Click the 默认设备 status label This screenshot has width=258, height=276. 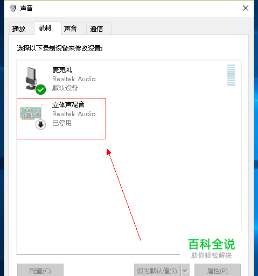65,88
